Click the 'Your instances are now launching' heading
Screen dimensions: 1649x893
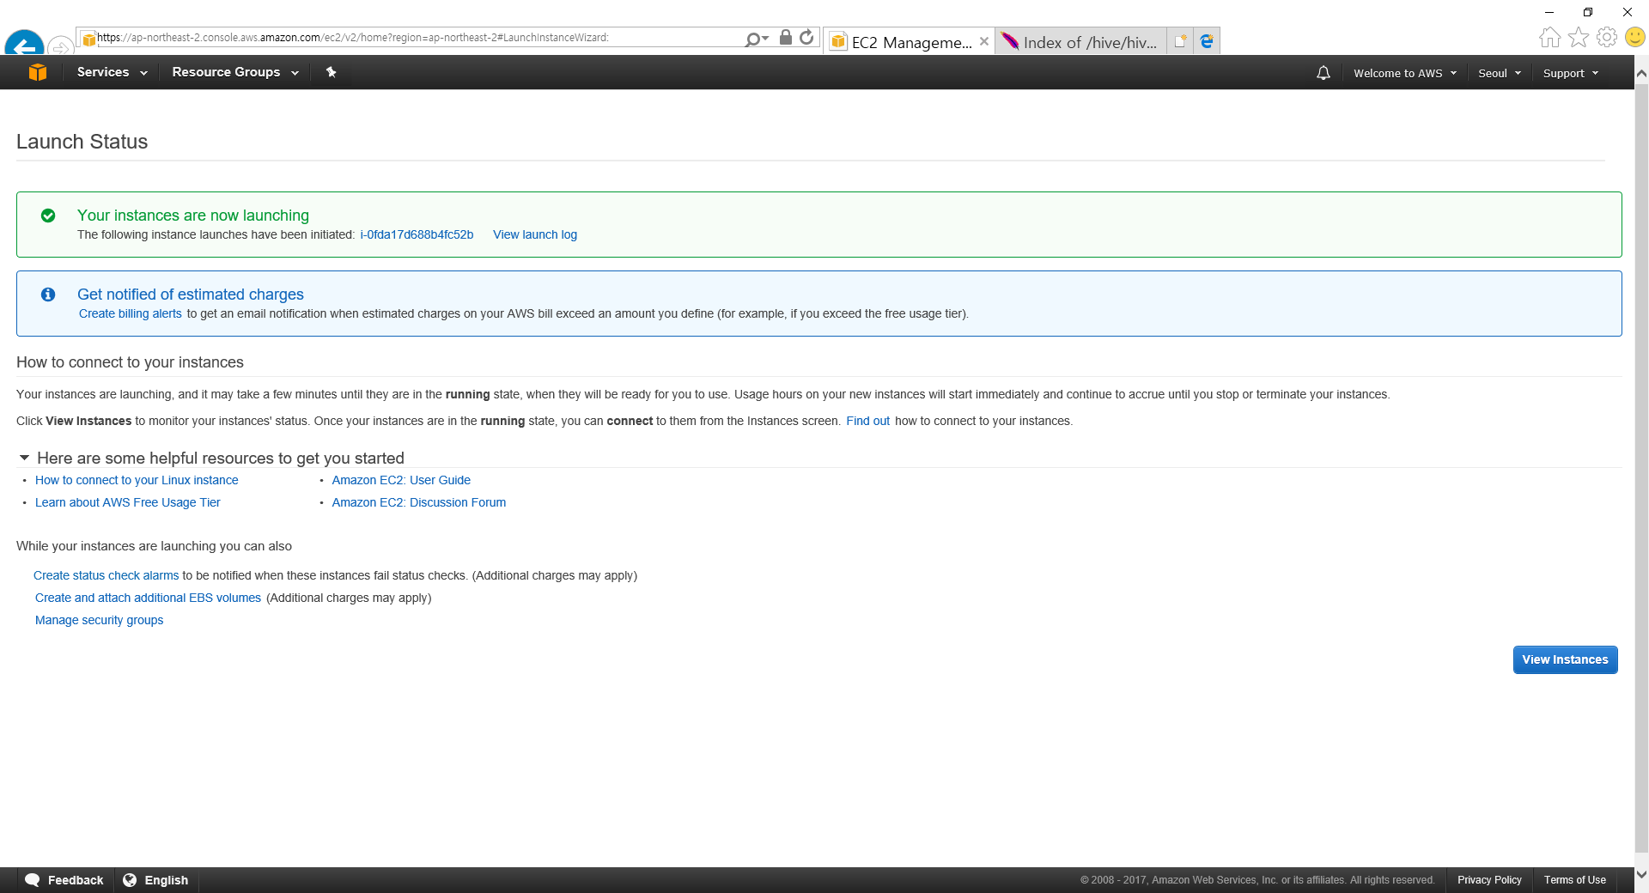pos(193,216)
